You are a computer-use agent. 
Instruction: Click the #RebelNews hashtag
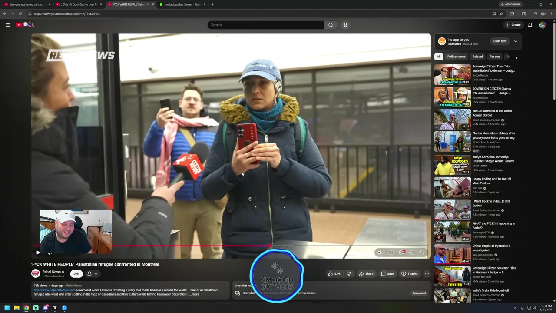[73, 286]
